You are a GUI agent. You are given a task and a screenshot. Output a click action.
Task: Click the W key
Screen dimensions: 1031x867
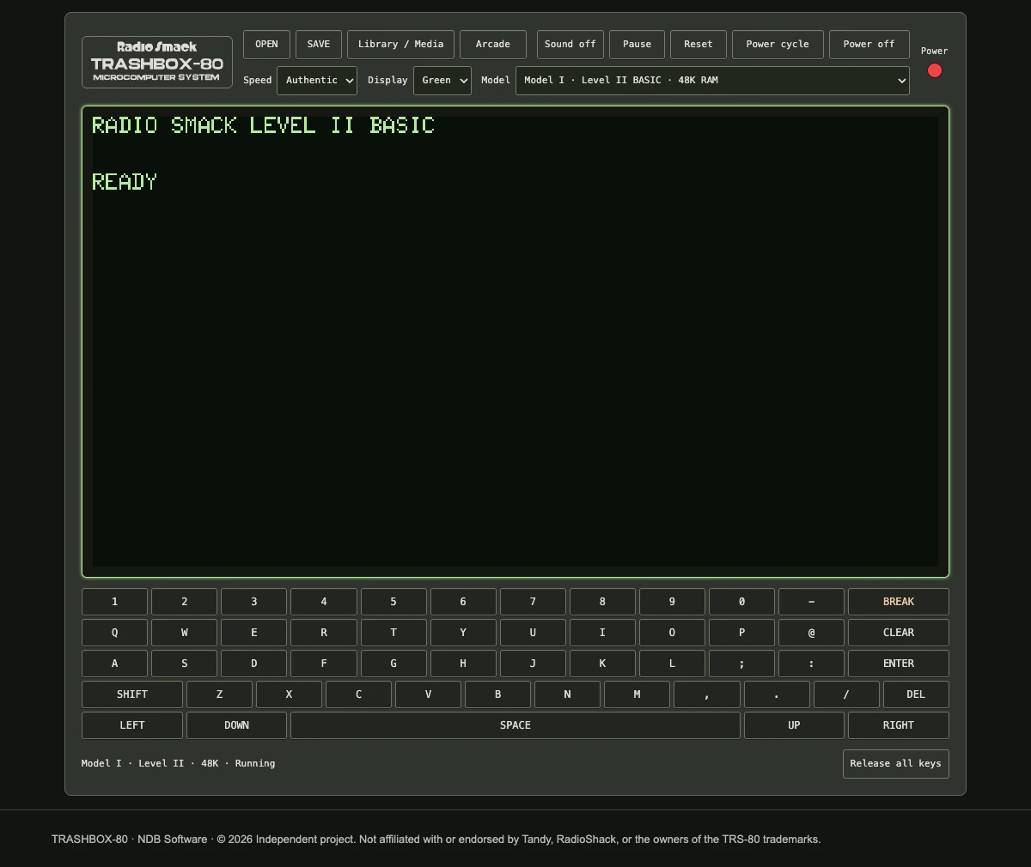click(x=184, y=633)
